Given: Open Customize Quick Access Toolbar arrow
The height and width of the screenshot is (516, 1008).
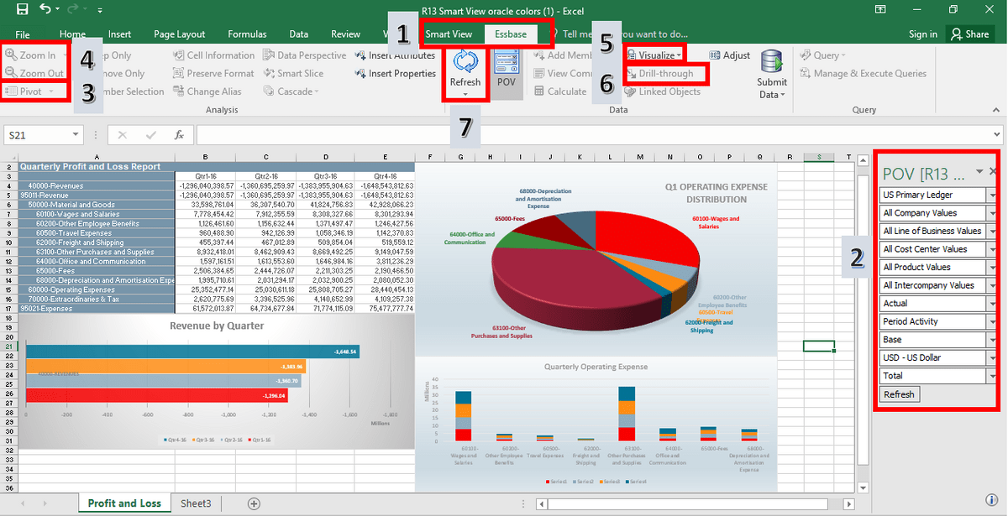Looking at the screenshot, I should [100, 11].
